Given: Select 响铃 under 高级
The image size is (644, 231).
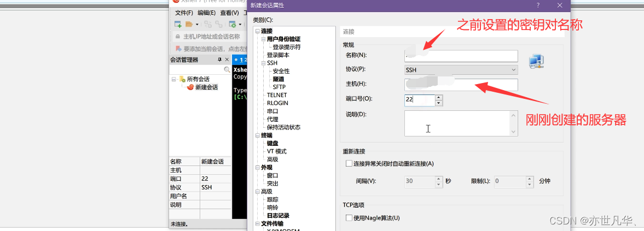Looking at the screenshot, I should (x=272, y=208).
